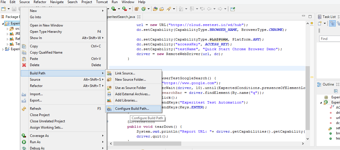Screen dimensions: 340x150
Task: Click the New Java Package icon
Action: point(137,9)
